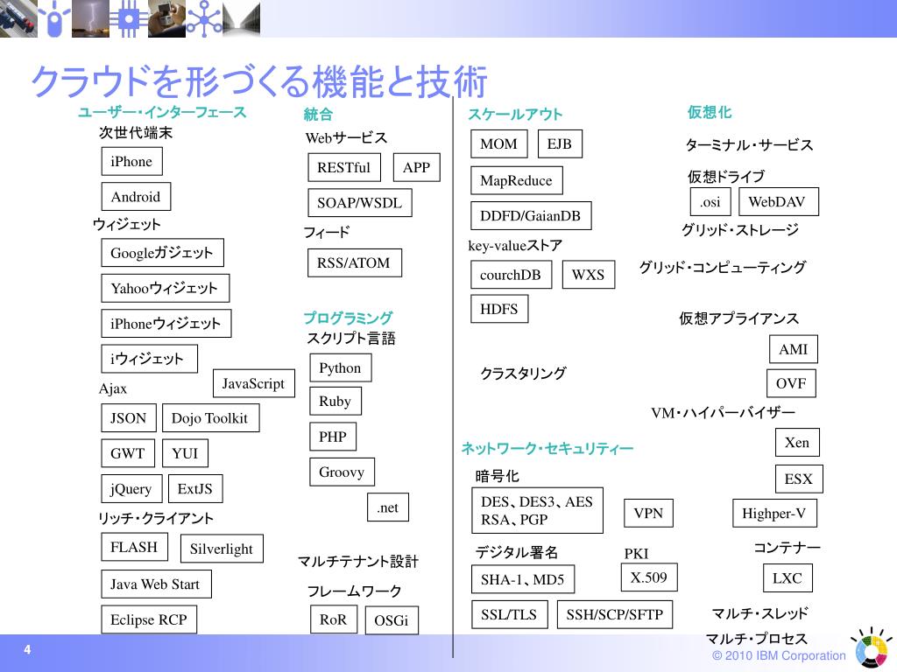
Task: Click the Yahooウィジェット box
Action: pos(166,288)
